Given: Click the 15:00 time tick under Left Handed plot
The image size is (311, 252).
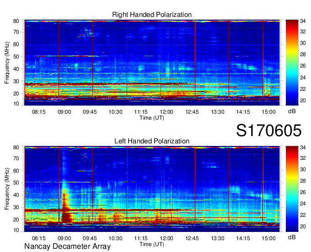Looking at the screenshot, I should (x=268, y=238).
